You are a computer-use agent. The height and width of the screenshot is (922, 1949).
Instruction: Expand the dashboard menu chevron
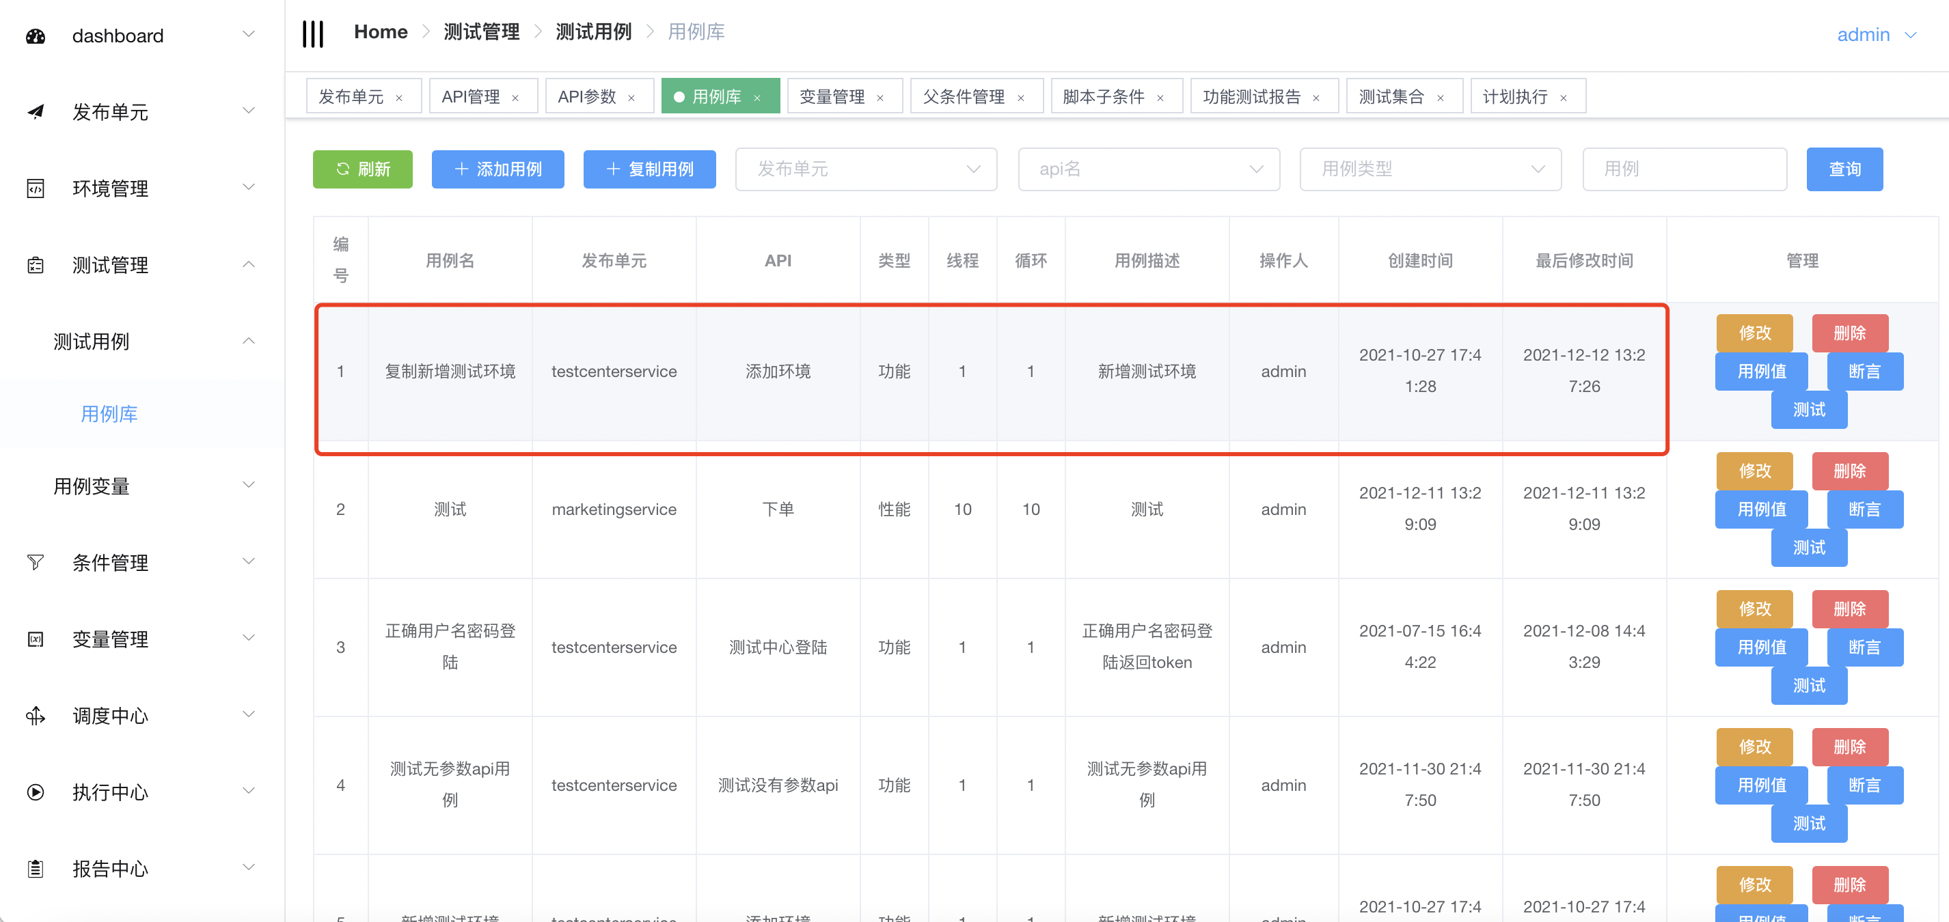coord(248,35)
